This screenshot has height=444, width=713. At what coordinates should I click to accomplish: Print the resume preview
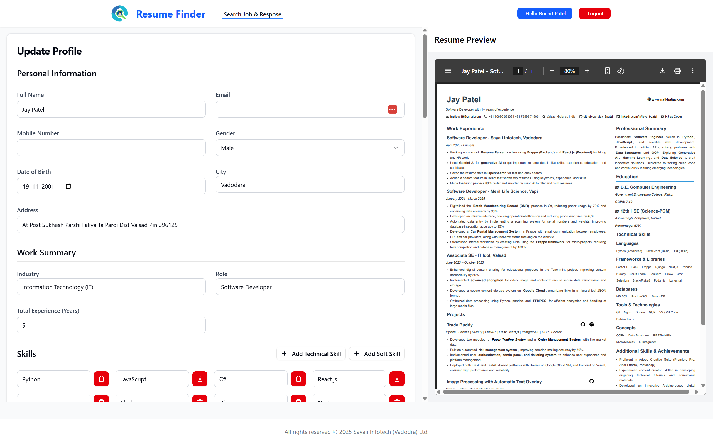click(677, 71)
